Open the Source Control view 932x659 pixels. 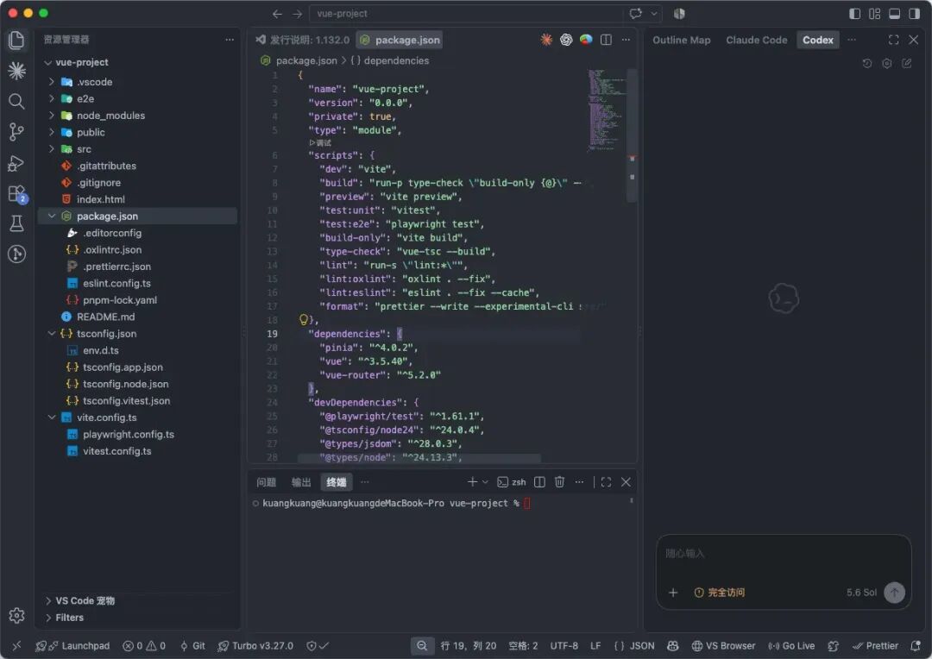(x=16, y=132)
